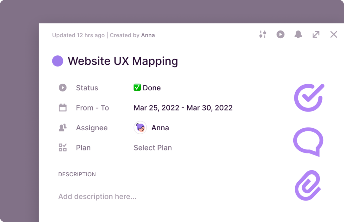Screen dimensions: 344x222
Task: Click the calendar icon beside From - To
Action: click(62, 107)
